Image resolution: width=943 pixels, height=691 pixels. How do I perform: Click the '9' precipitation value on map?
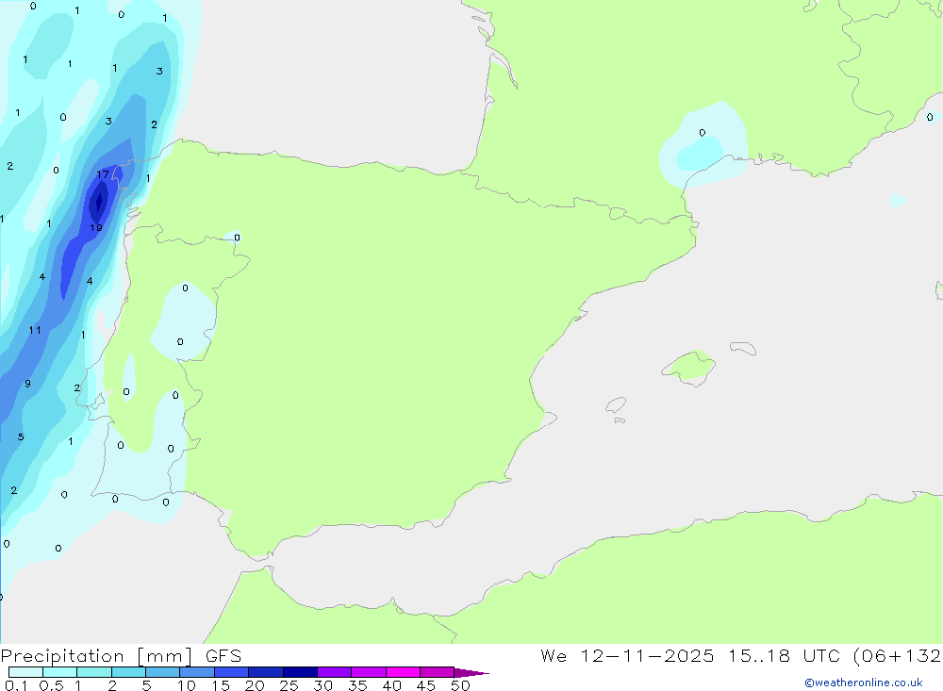point(27,383)
